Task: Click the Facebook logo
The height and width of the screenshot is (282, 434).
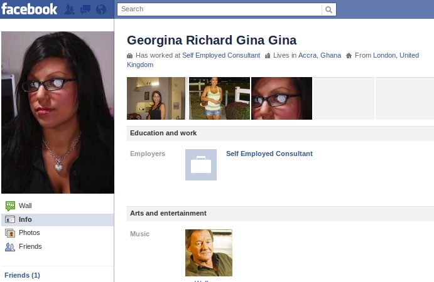Action: coord(30,9)
